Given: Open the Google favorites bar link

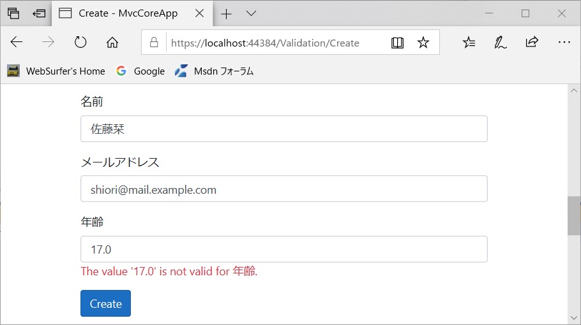Looking at the screenshot, I should click(140, 71).
